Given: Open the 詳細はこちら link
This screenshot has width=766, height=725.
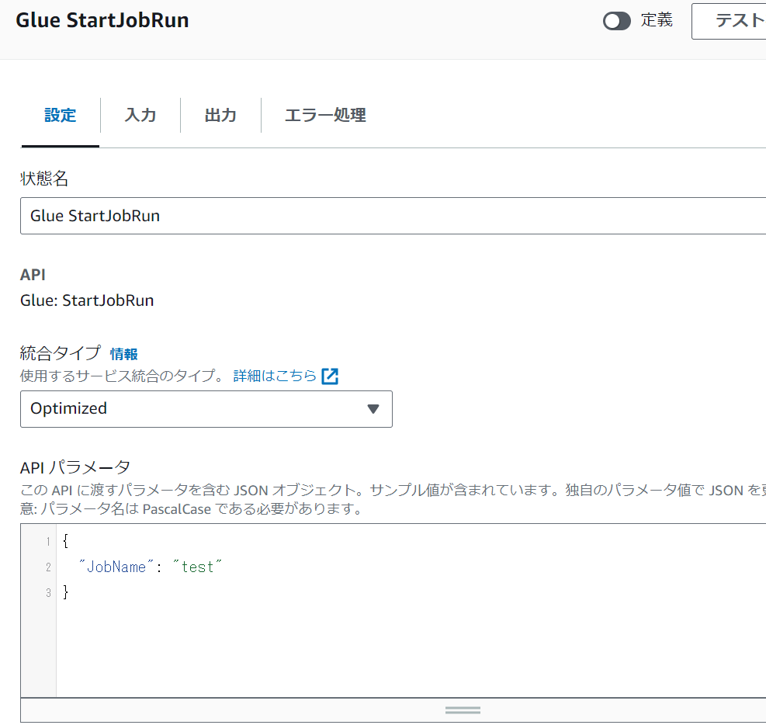Looking at the screenshot, I should (x=275, y=376).
